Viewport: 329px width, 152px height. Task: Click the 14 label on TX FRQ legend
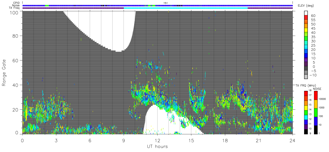point(310,109)
